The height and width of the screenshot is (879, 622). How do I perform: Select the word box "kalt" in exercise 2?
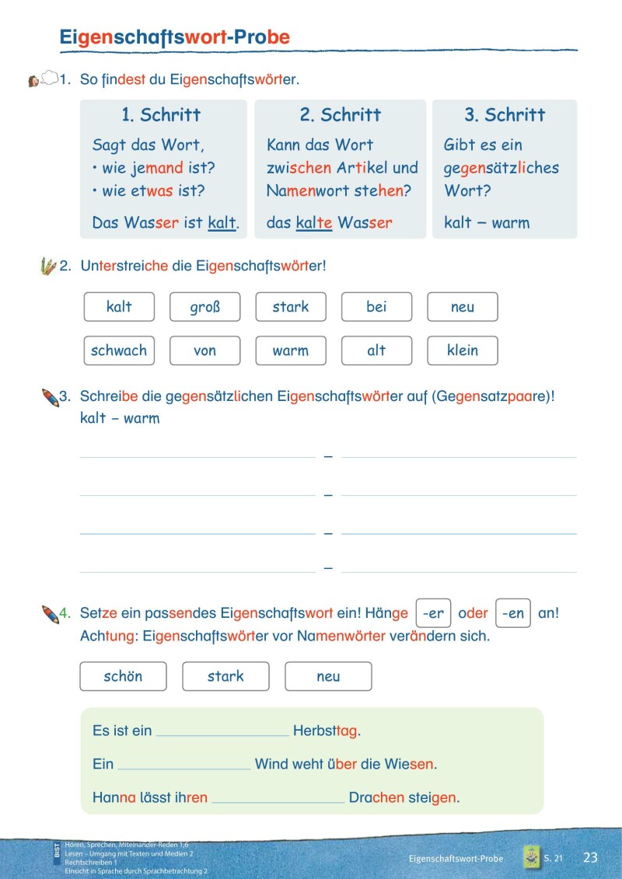[119, 307]
